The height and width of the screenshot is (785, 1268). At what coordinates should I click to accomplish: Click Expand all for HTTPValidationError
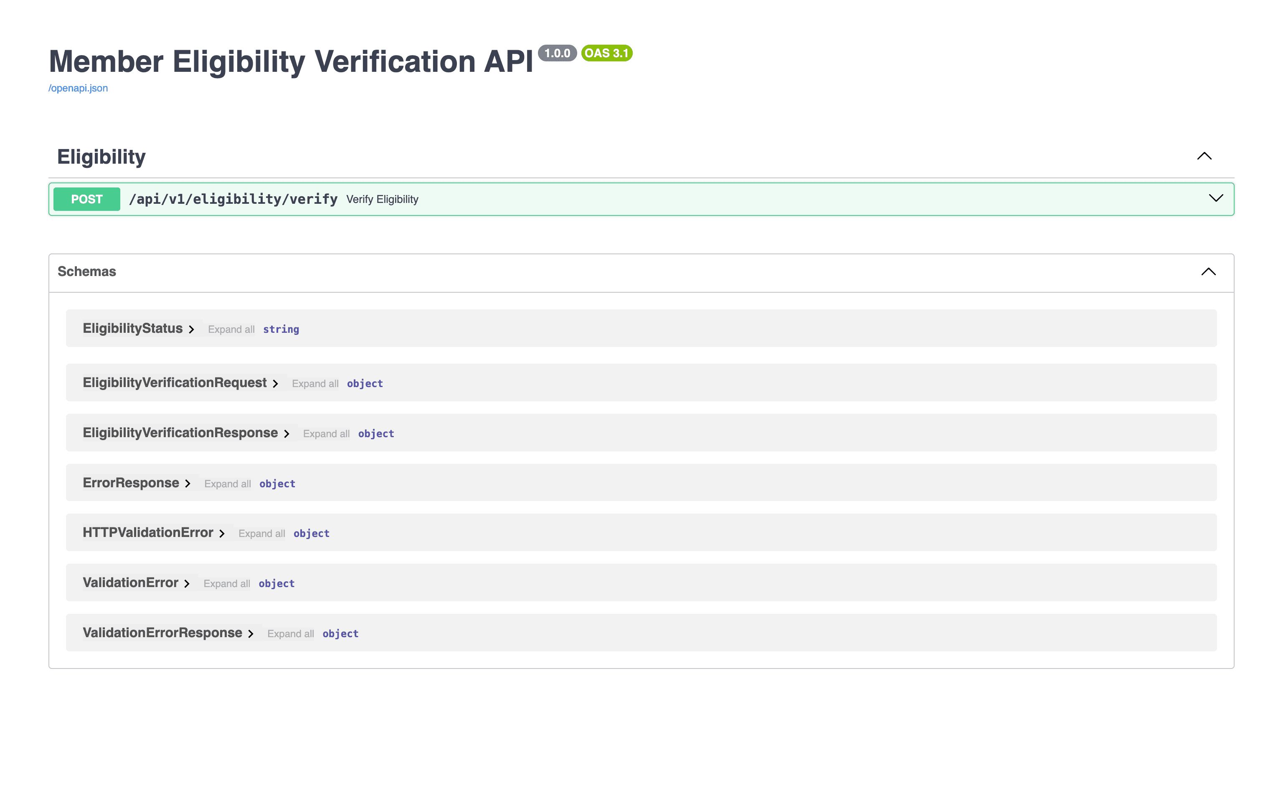pos(262,534)
